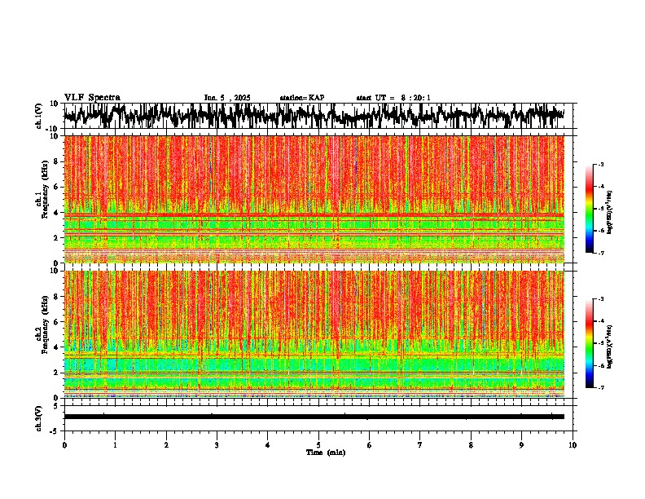Click the ch.1 color scale bar

589,209
